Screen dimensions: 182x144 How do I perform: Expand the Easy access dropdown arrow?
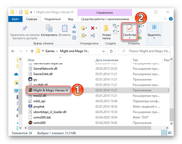(x=118, y=31)
